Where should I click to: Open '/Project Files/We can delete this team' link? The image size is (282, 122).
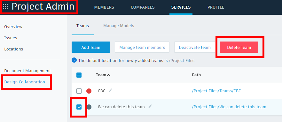point(229,107)
